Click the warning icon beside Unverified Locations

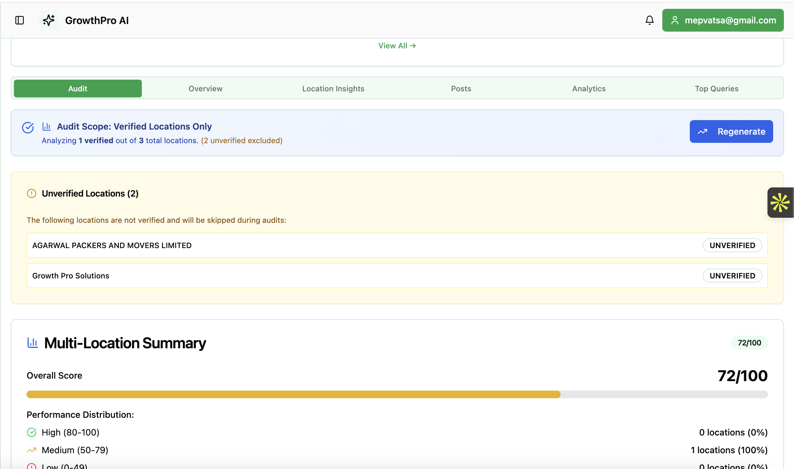pos(31,193)
